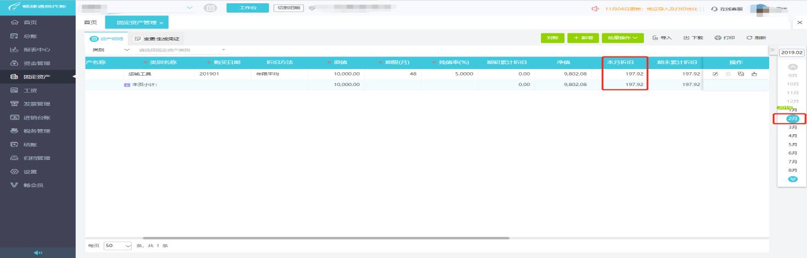Click the 打印 print button
The width and height of the screenshot is (807, 258).
pos(725,38)
